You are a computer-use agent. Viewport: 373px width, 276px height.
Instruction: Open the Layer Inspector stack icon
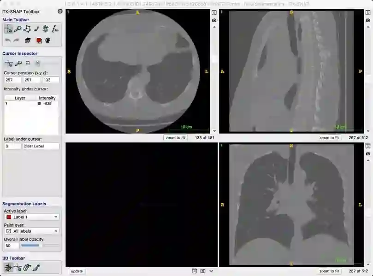pos(28,41)
